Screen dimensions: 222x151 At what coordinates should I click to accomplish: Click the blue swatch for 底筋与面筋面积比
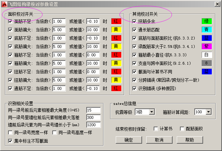click(x=207, y=38)
